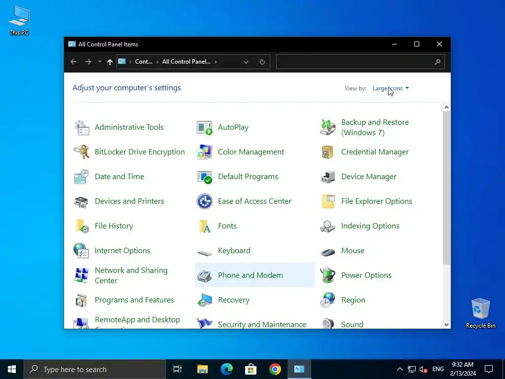Open the Internet Options globe icon
Viewport: 505px width, 379px height.
[x=81, y=251]
